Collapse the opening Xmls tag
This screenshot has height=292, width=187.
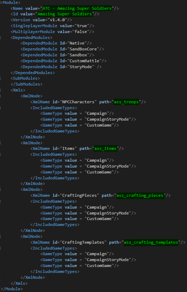pyautogui.click(x=18, y=90)
